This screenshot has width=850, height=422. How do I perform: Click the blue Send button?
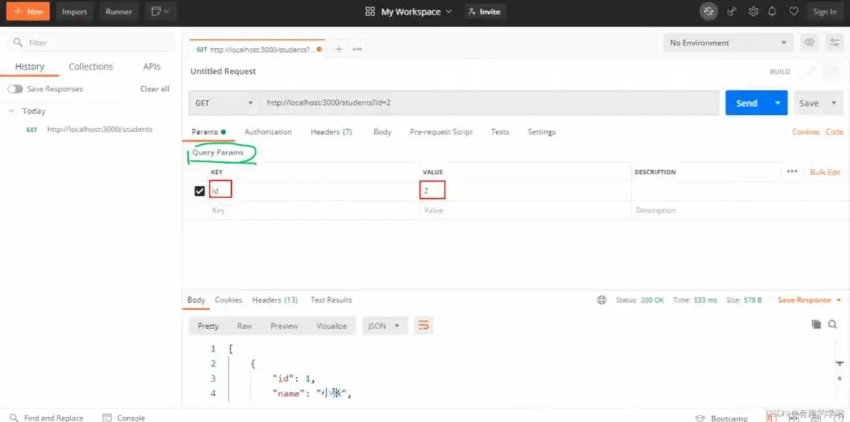(x=747, y=103)
